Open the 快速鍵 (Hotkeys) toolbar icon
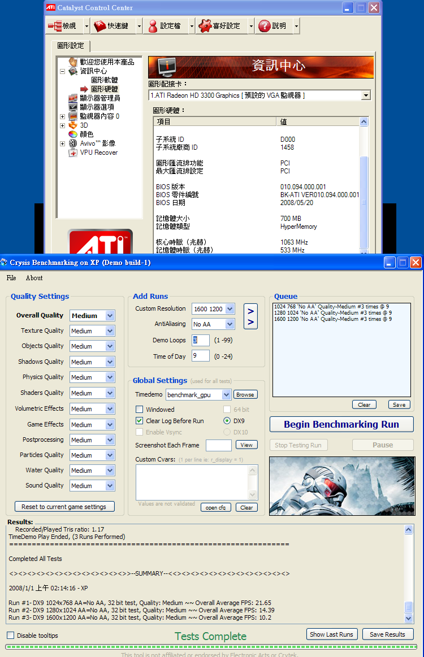The image size is (424, 657). coord(99,26)
